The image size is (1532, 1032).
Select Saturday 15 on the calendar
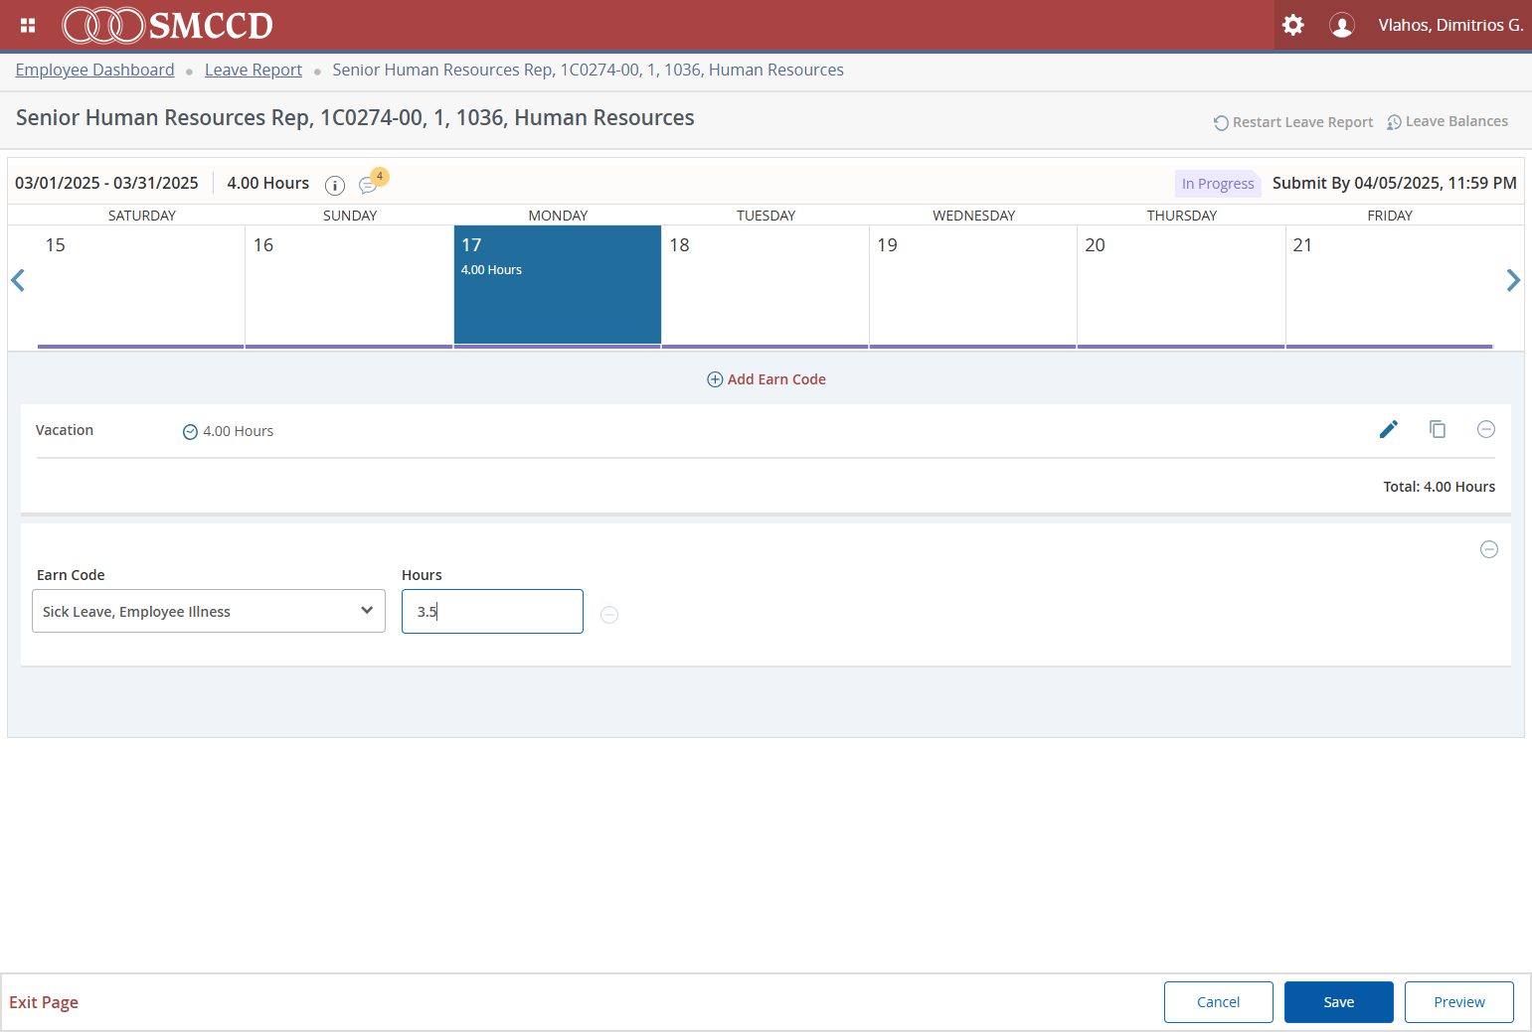pos(141,286)
